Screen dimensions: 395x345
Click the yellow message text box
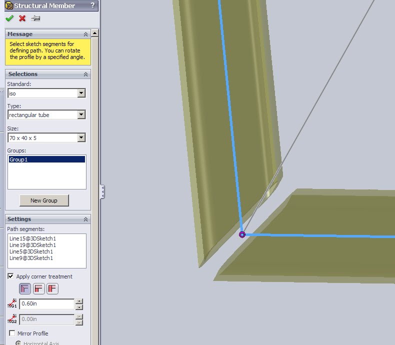tap(48, 52)
